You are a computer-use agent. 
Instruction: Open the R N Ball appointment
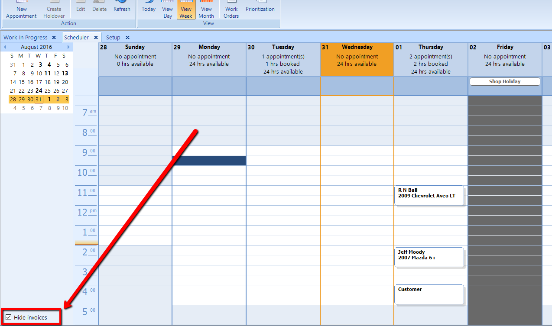[x=429, y=195]
